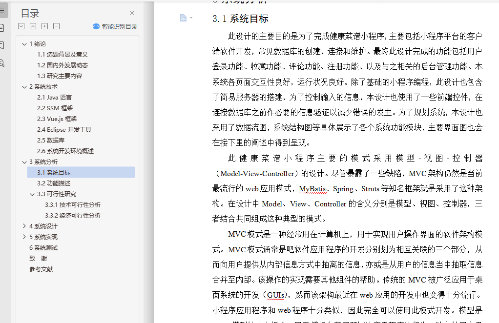Expand the 4 系统设计 outline section
The height and width of the screenshot is (323, 499).
24,226
